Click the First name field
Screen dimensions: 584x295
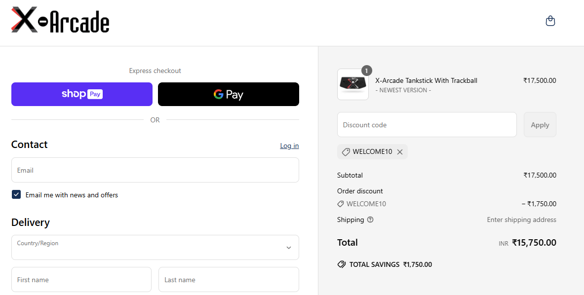(x=81, y=279)
